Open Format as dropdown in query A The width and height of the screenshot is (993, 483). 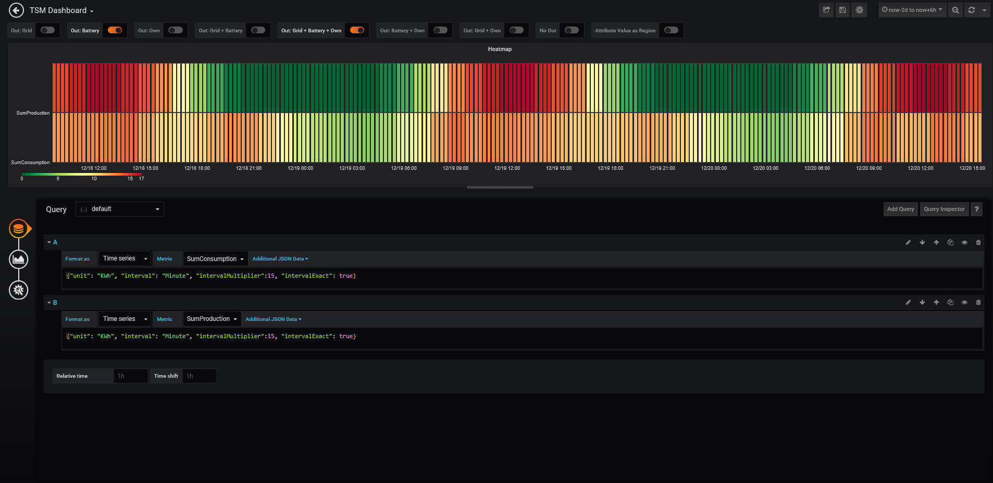point(125,258)
